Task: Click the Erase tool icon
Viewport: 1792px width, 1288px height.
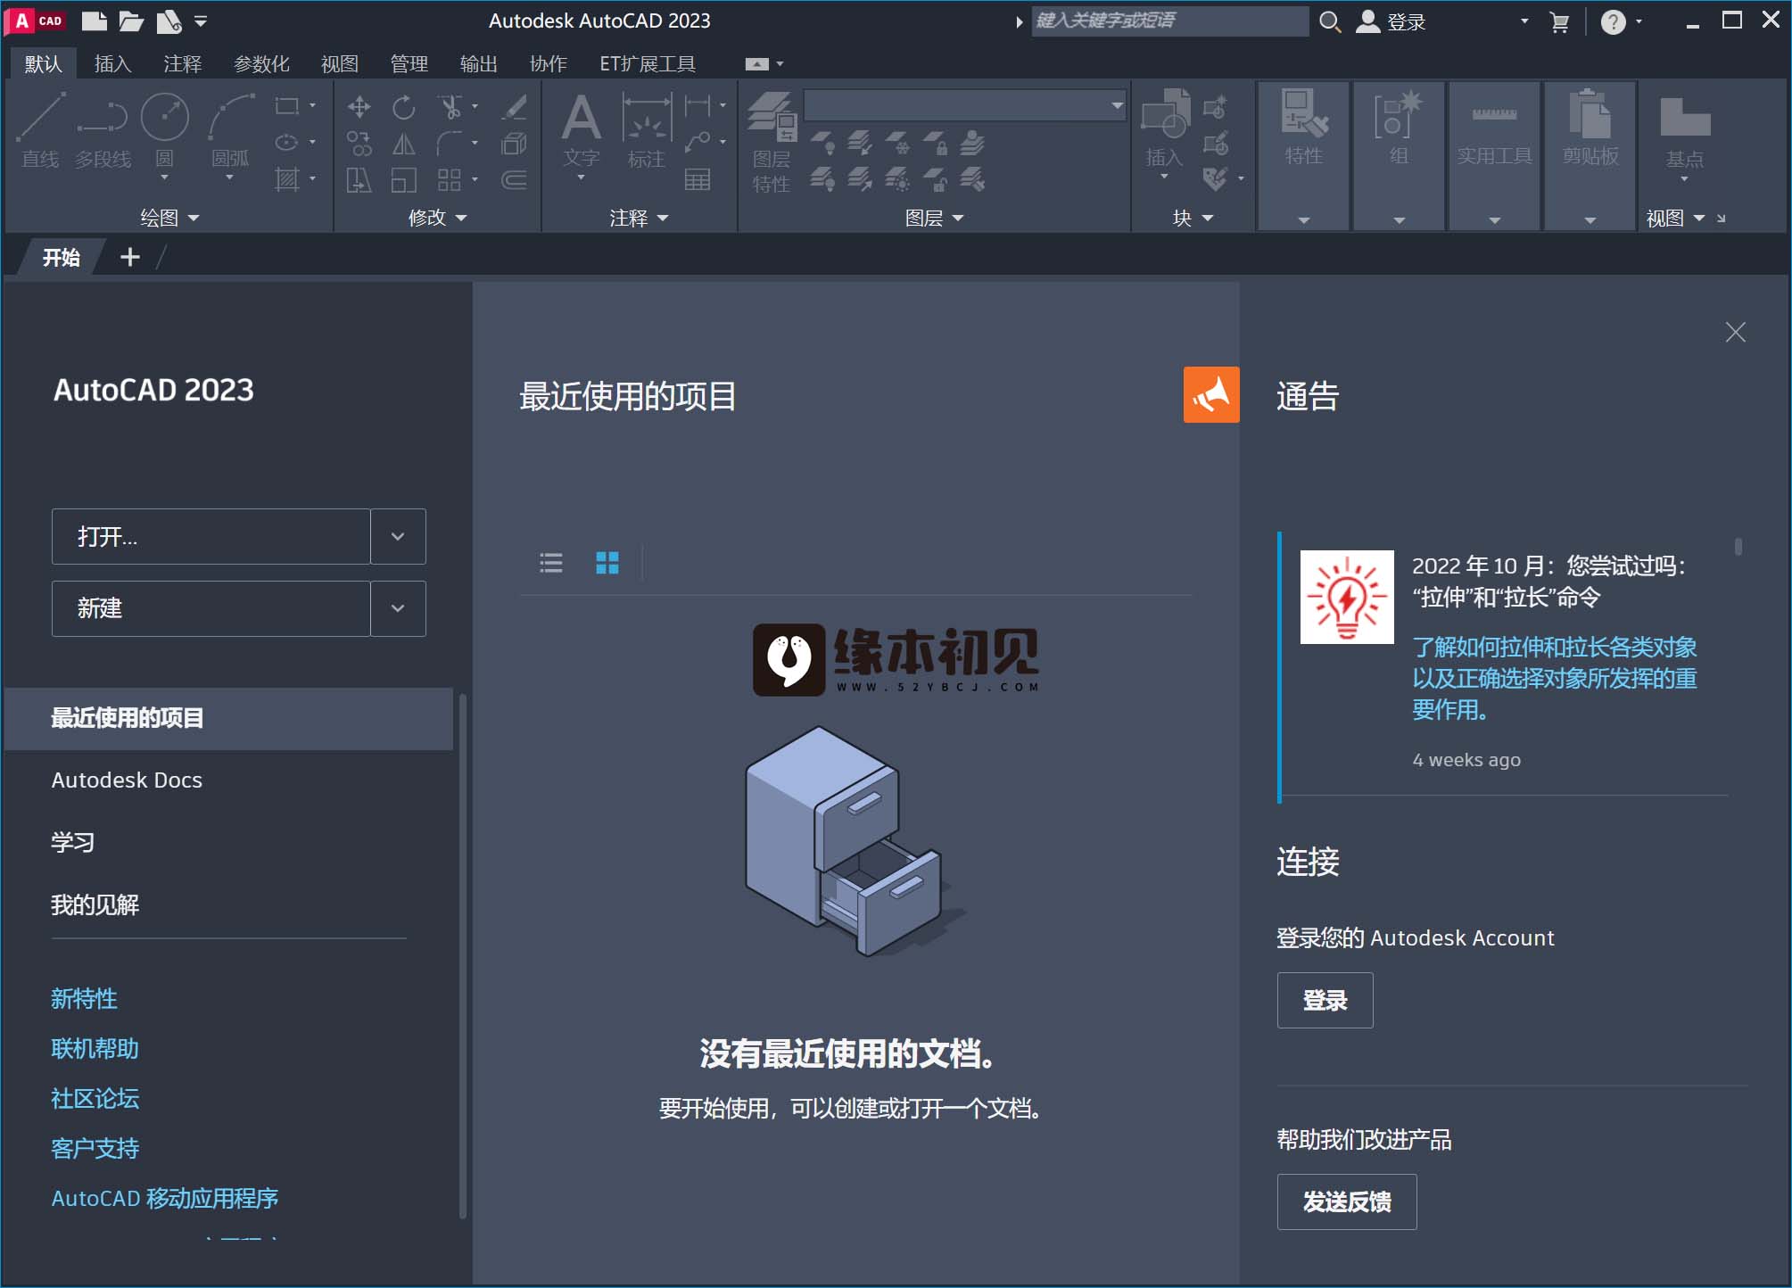Action: [515, 107]
